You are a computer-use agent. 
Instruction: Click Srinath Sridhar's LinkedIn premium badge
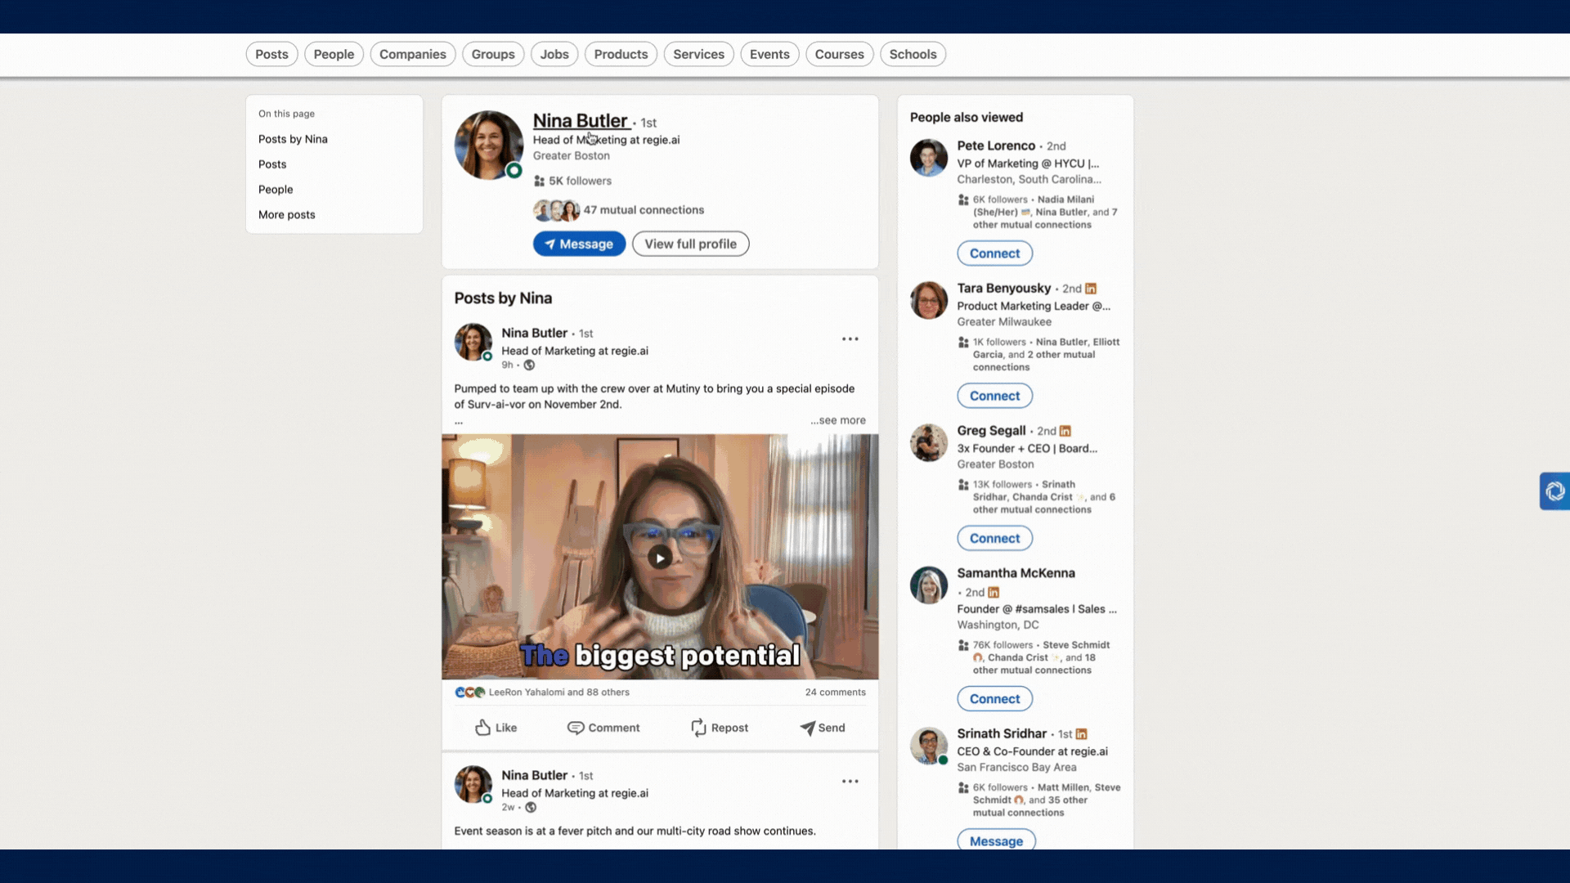click(x=1082, y=734)
